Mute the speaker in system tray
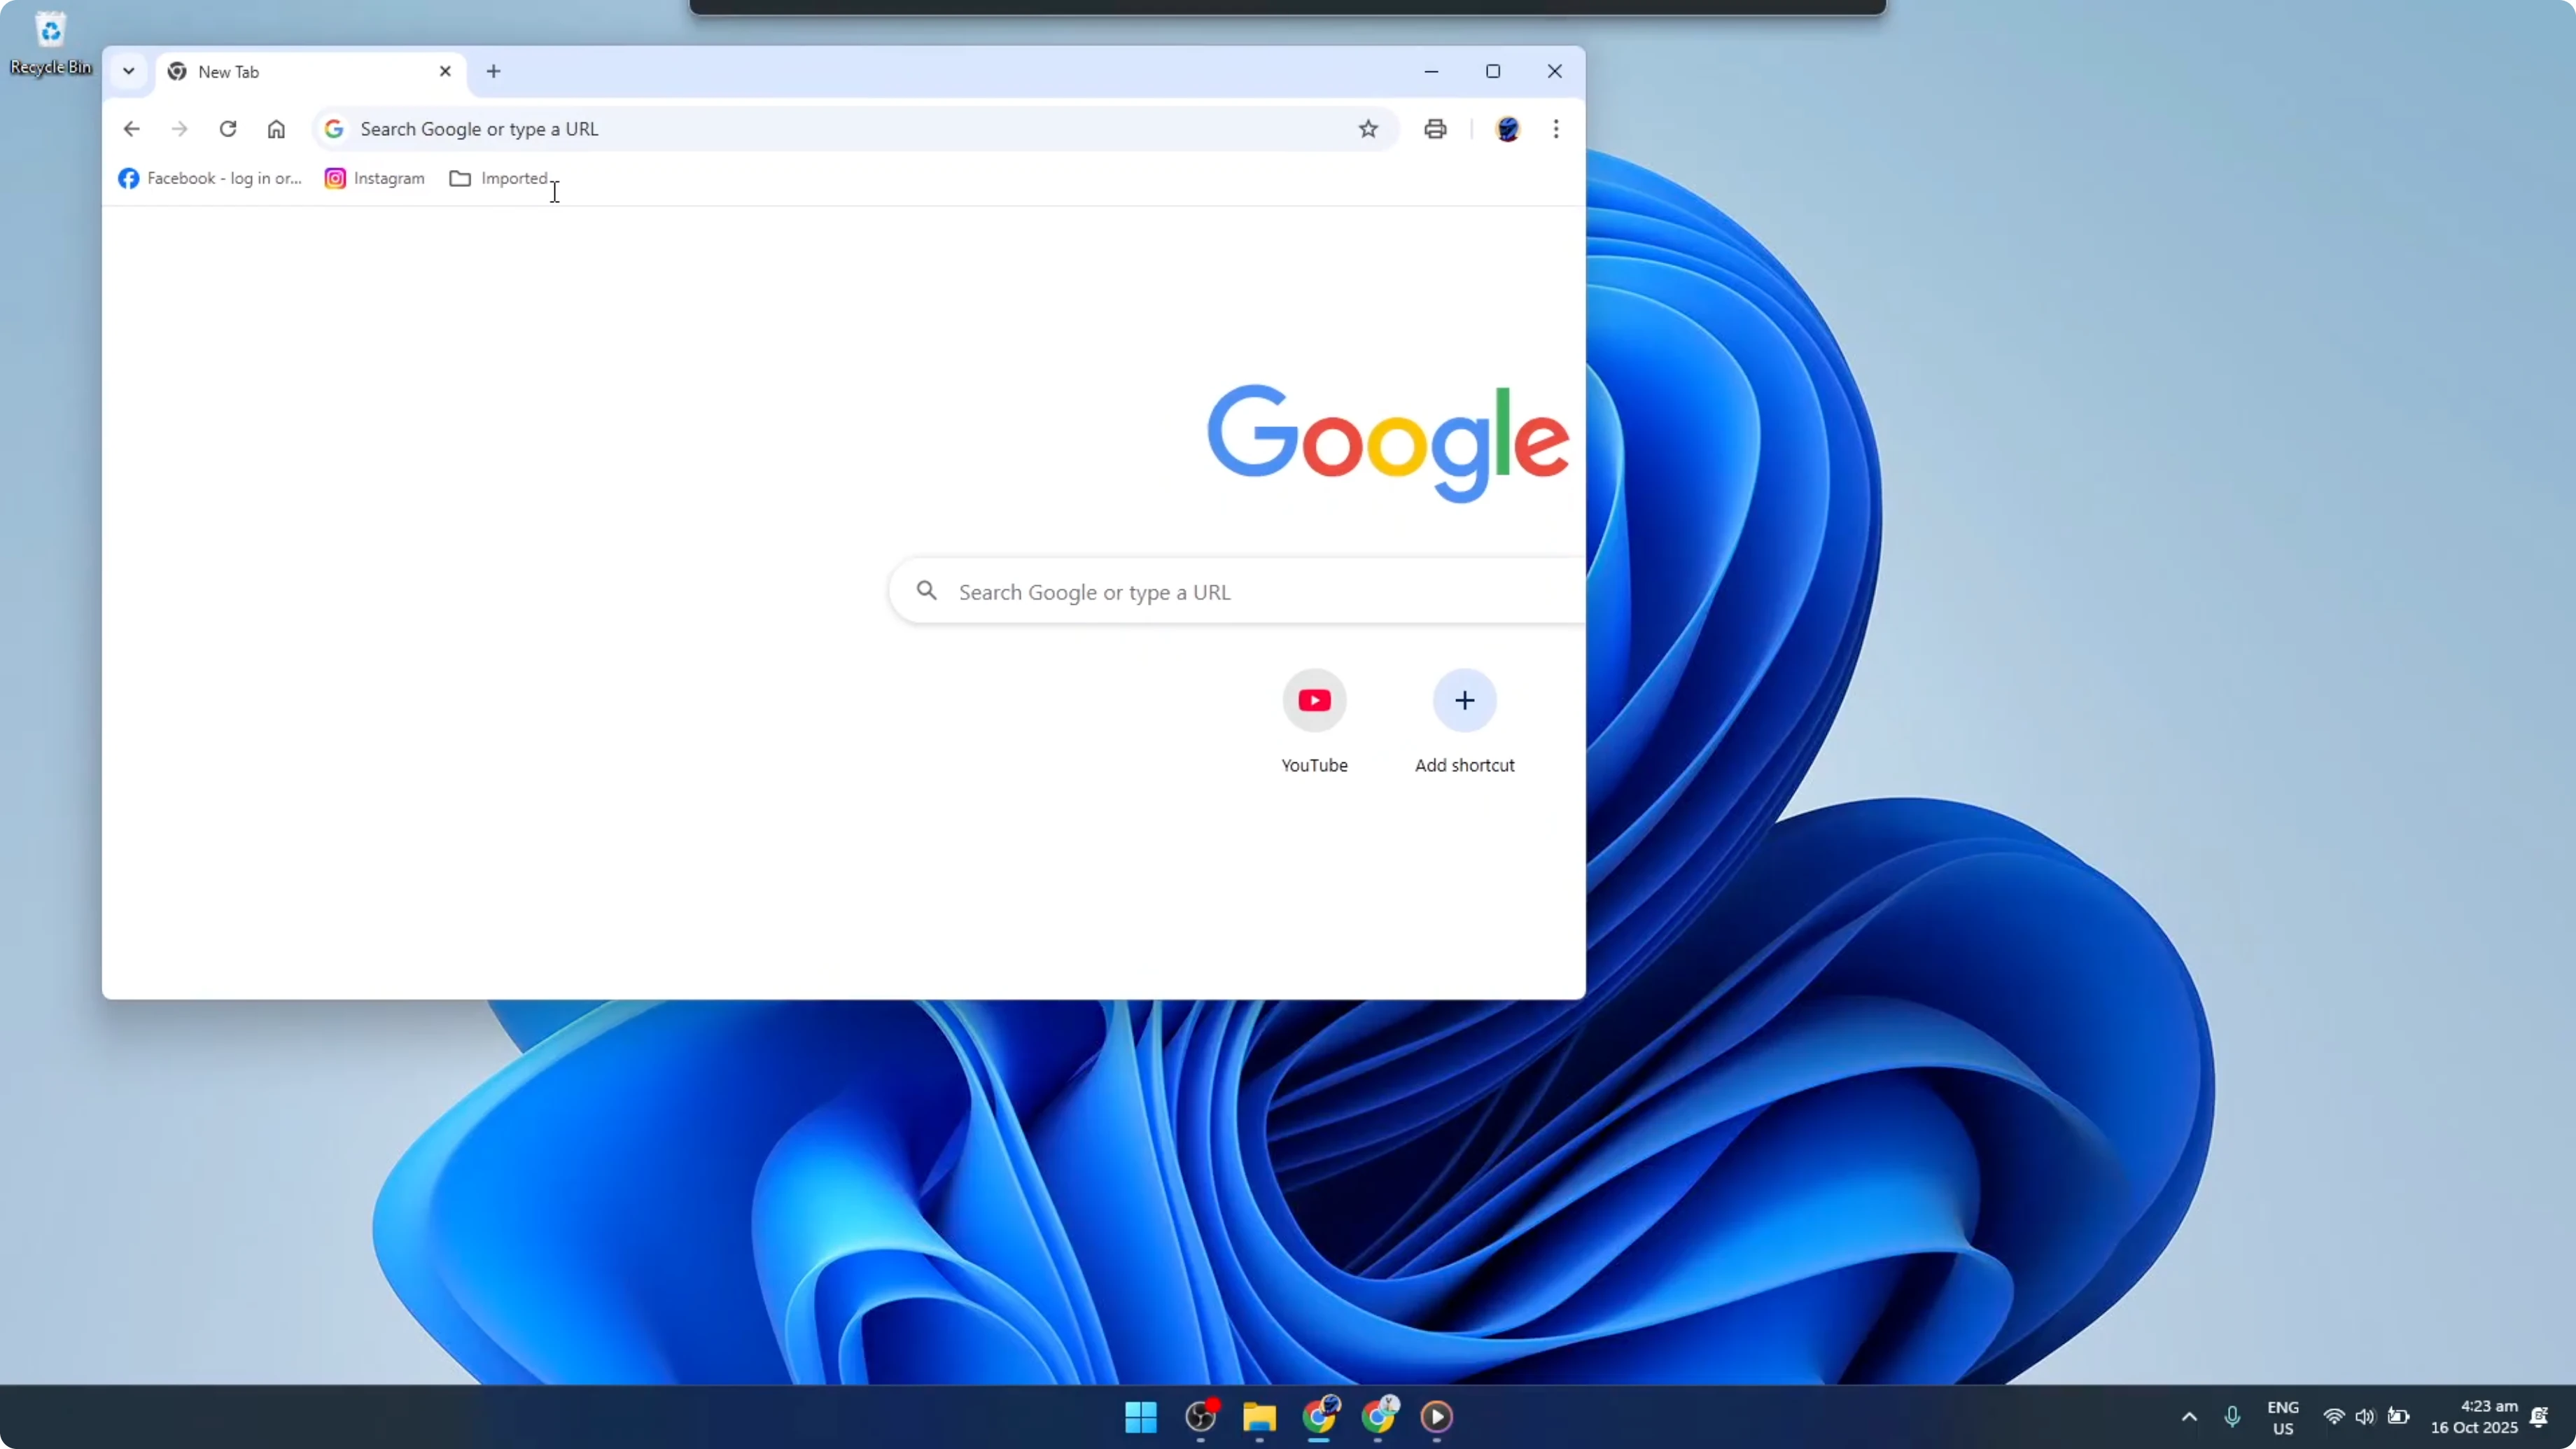Screen dimensions: 2576x1449 [2365, 1417]
